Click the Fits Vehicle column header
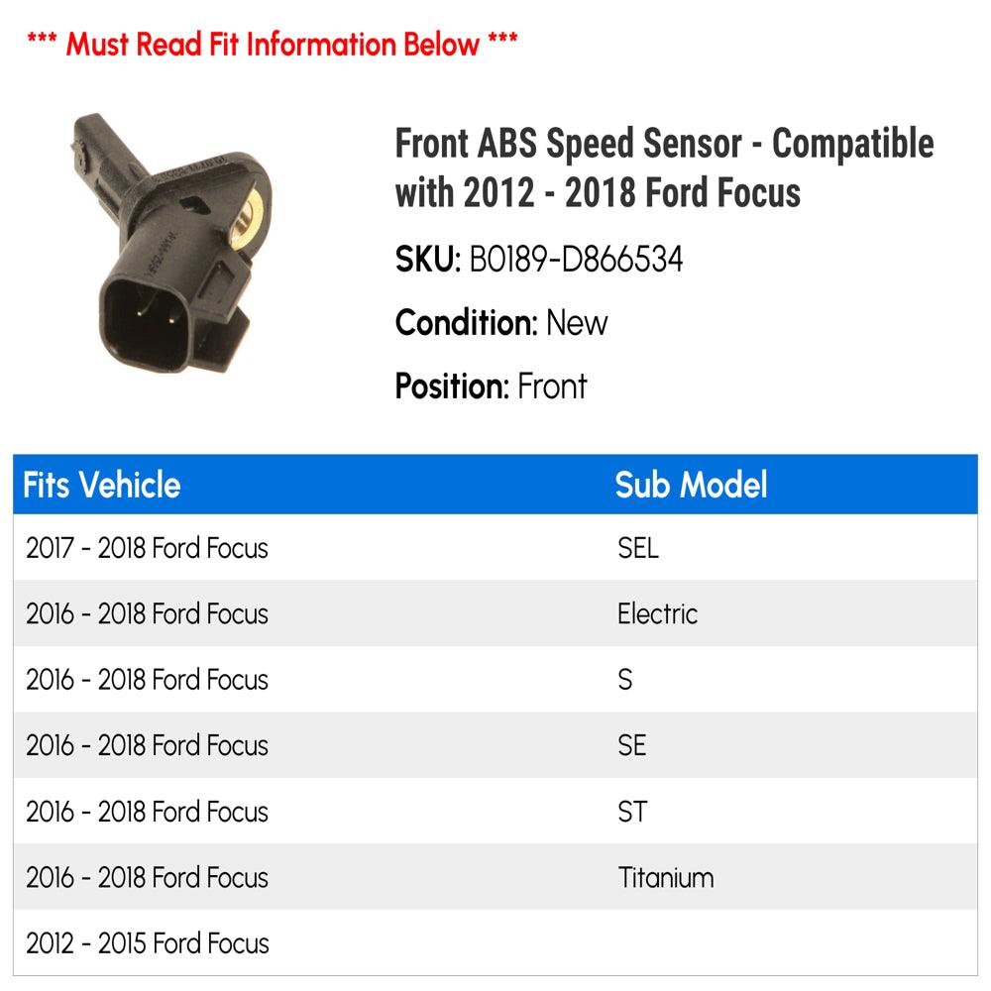Image resolution: width=991 pixels, height=991 pixels. 102,486
